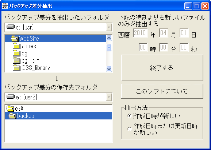The height and width of the screenshot is (150, 211).
Task: Select the annex folder icon
Action: pos(16,46)
